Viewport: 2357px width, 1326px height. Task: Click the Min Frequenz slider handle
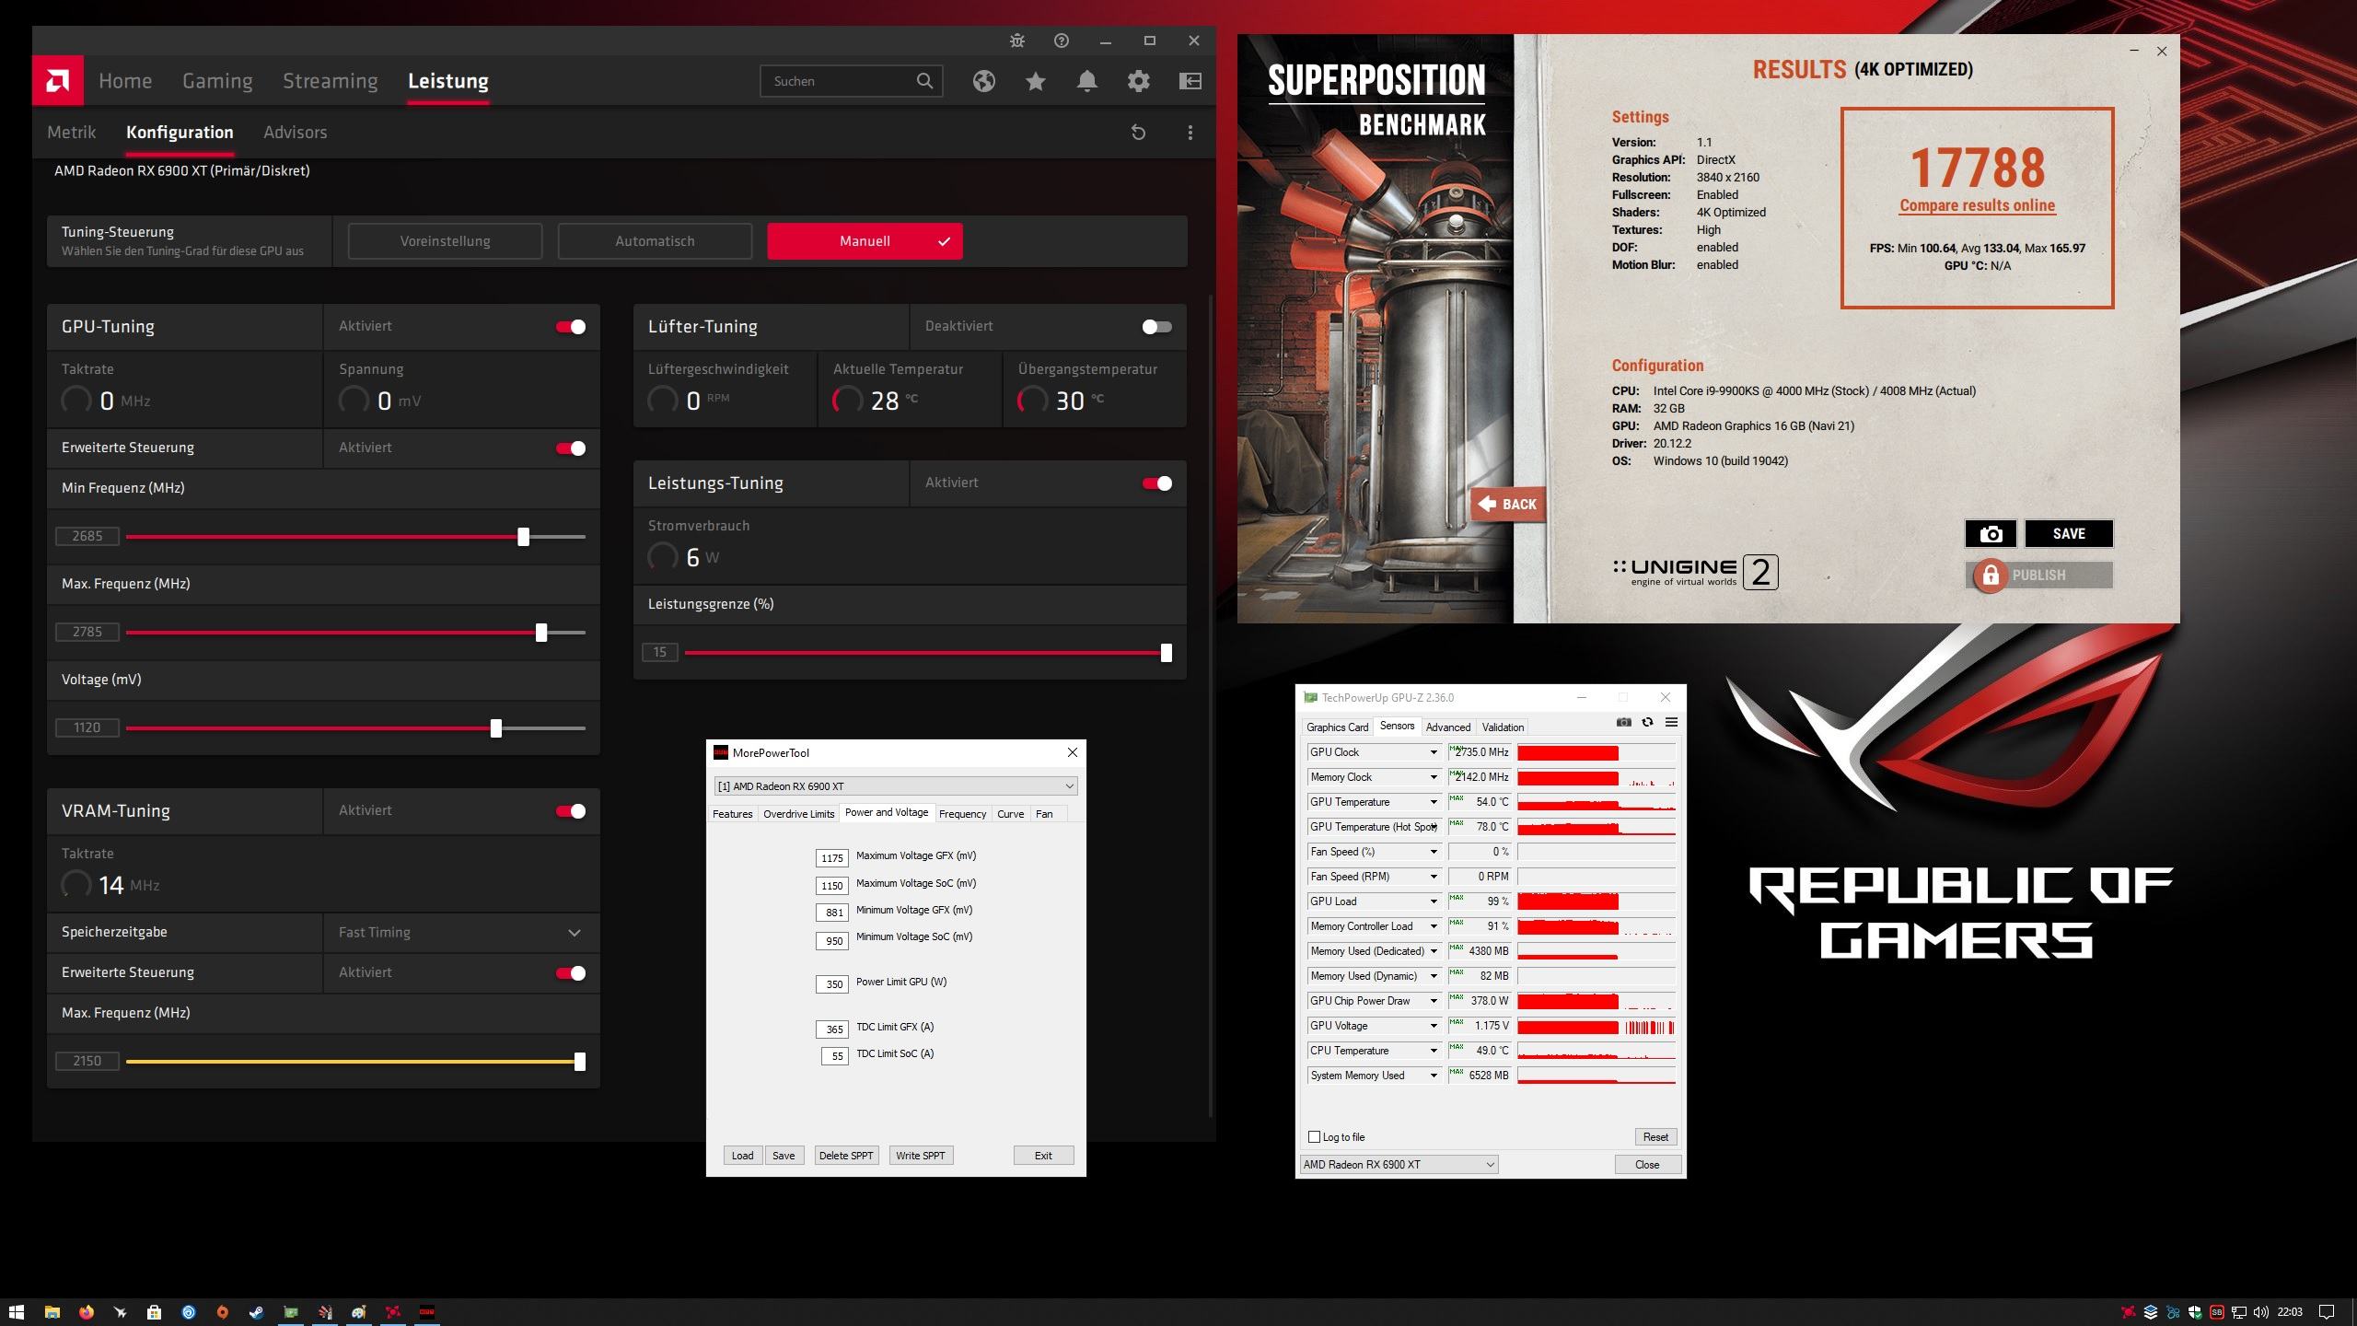click(x=523, y=537)
